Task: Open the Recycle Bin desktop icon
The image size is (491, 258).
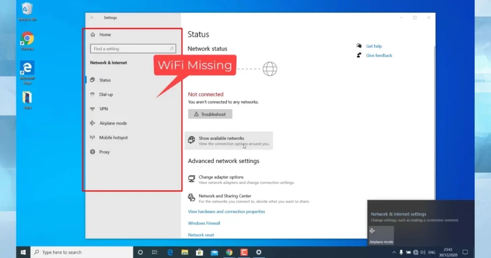Action: point(27,12)
